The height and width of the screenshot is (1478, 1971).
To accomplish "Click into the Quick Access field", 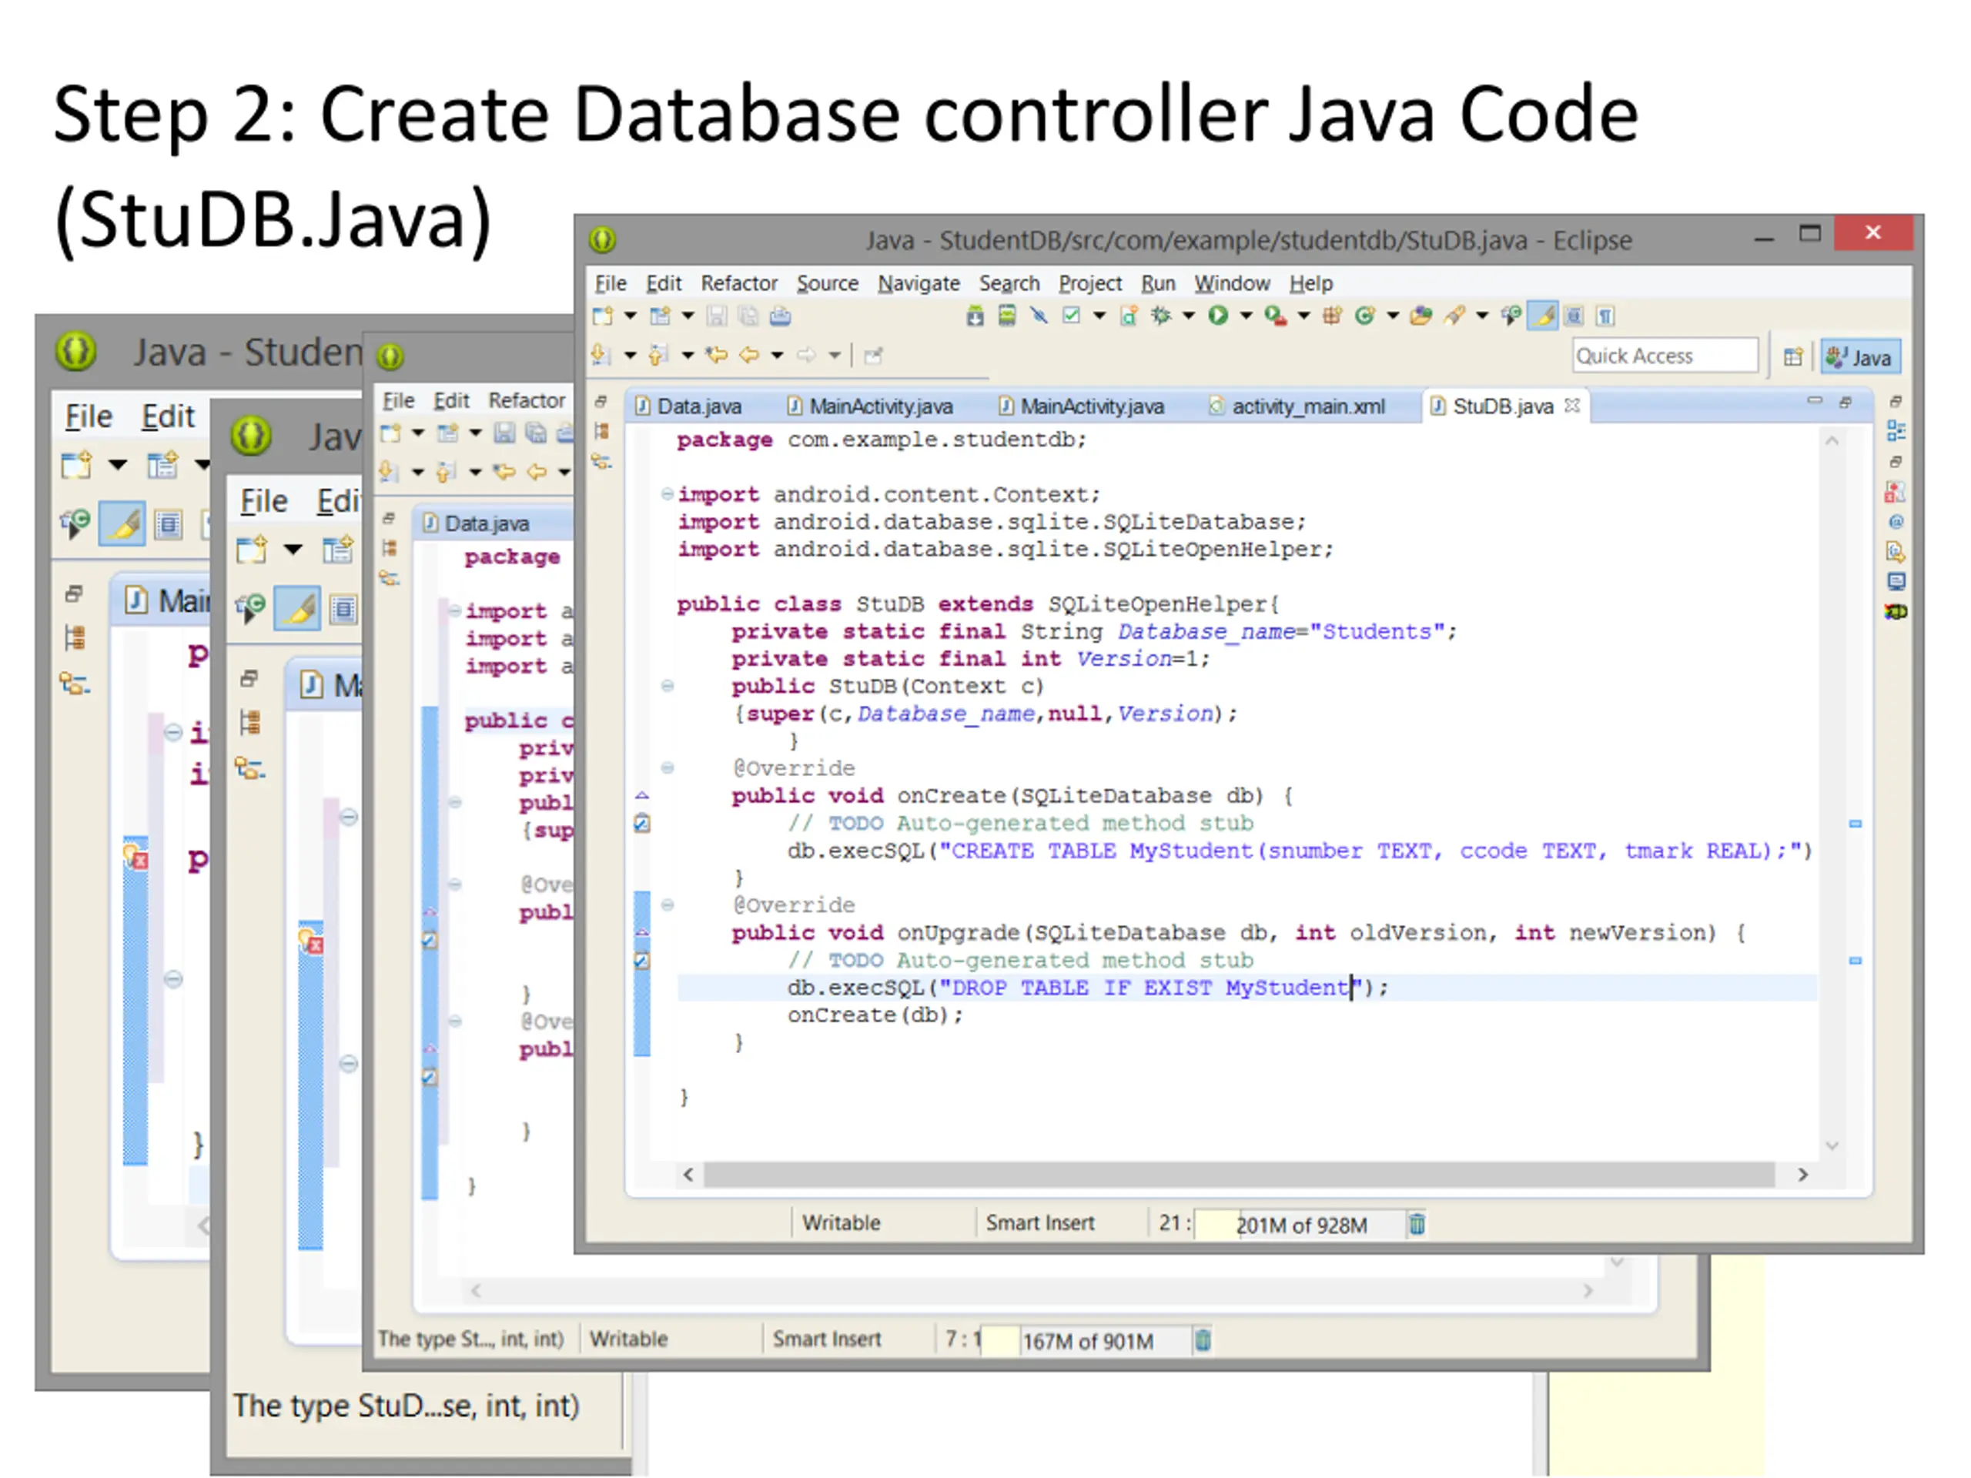I will click(x=1665, y=356).
